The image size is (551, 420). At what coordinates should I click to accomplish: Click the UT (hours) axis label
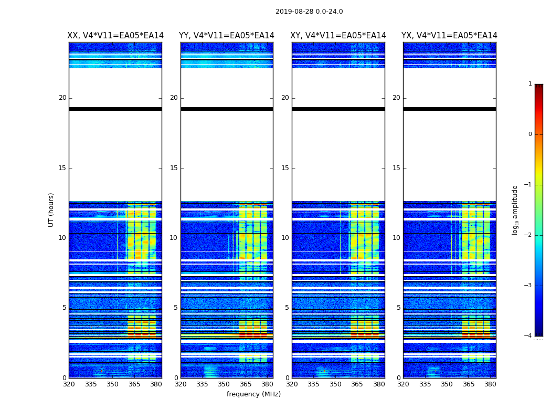tap(51, 210)
